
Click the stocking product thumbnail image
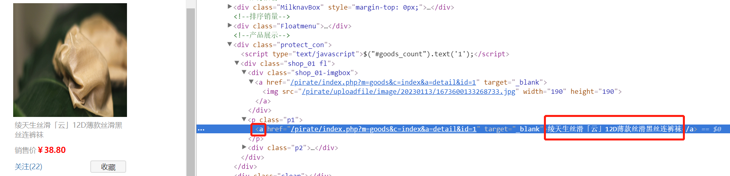(70, 60)
